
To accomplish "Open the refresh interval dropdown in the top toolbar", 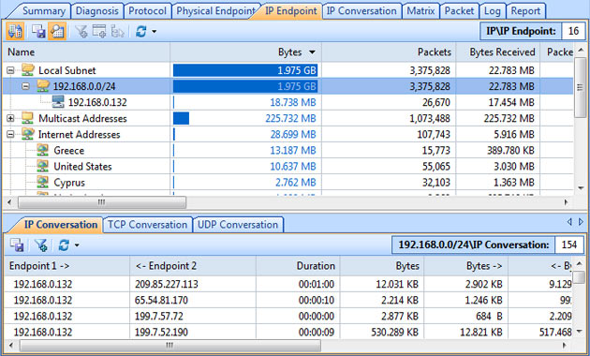I will click(x=155, y=32).
